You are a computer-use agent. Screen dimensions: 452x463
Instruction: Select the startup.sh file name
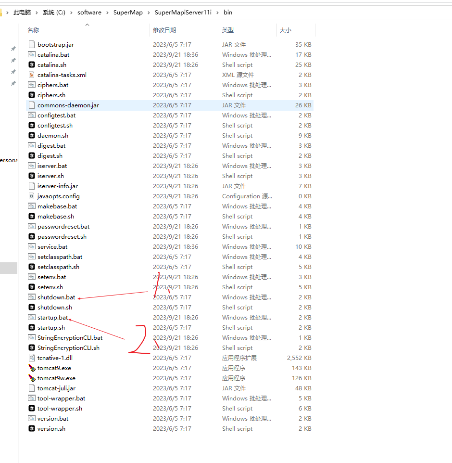tap(51, 328)
